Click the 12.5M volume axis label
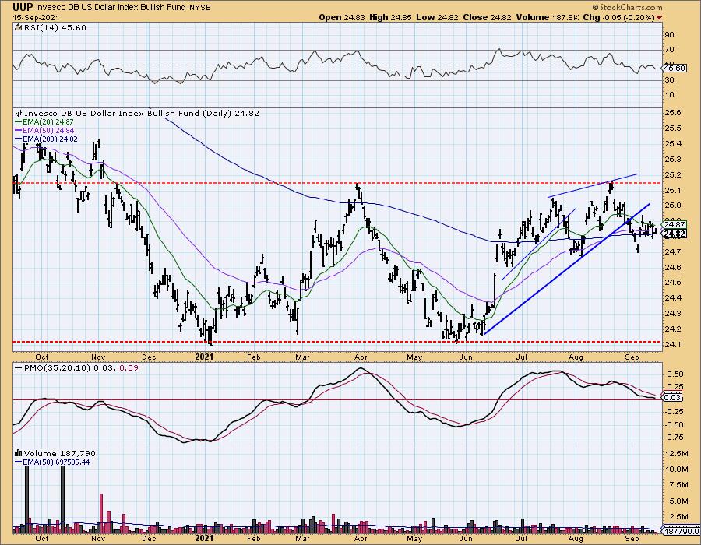The width and height of the screenshot is (701, 545). click(x=677, y=453)
